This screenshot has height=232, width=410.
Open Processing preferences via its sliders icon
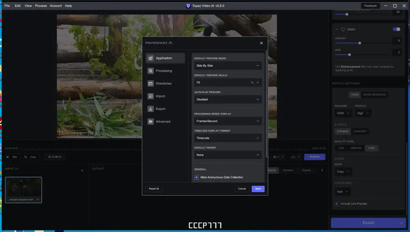151,71
